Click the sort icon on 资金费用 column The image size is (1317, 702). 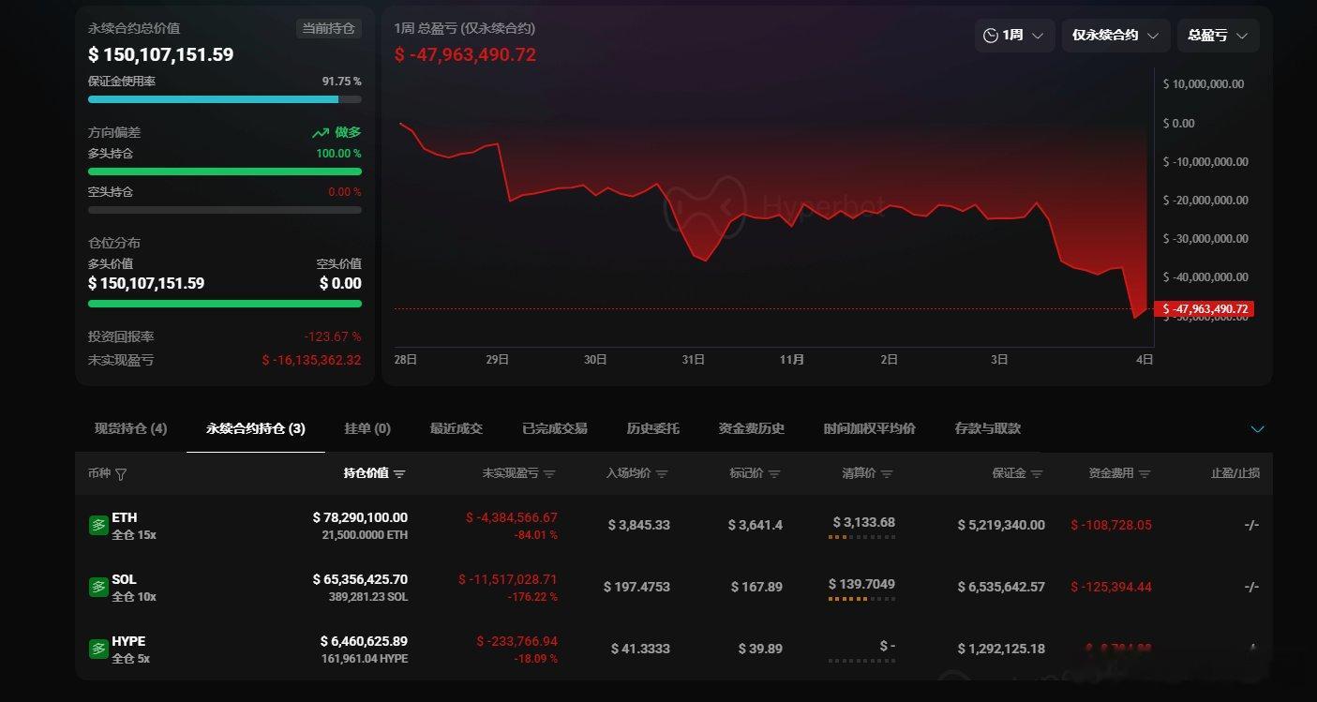click(x=1144, y=473)
